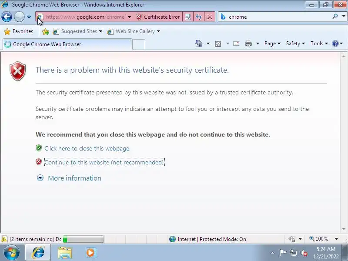348x261 pixels.
Task: Select the Google Chrome Web Browser tab
Action: click(x=67, y=44)
